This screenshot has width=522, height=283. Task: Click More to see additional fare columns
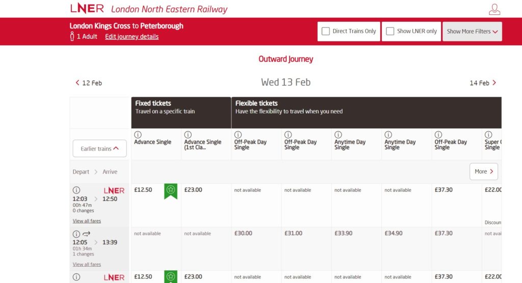point(483,172)
